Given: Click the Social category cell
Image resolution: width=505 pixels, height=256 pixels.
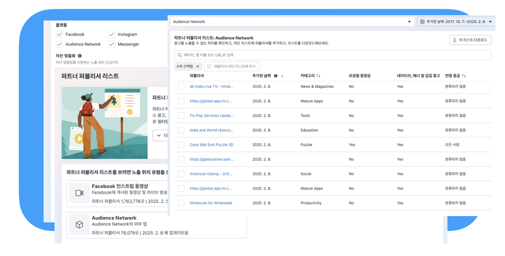Looking at the screenshot, I should (306, 174).
